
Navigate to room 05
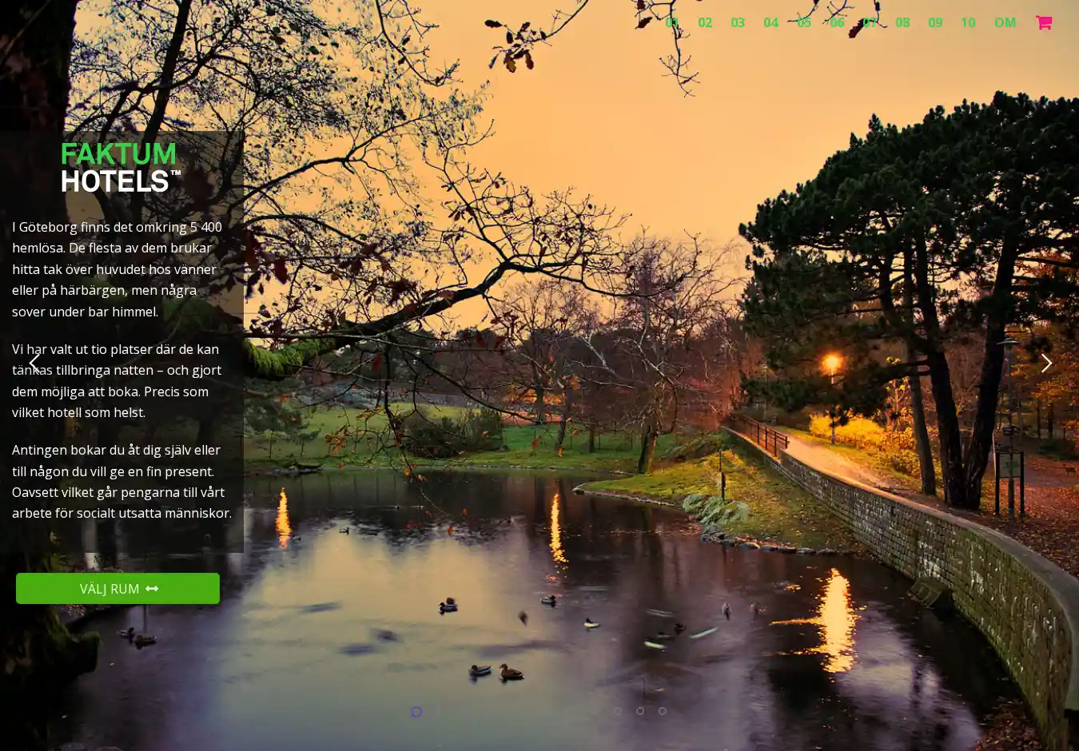coord(804,22)
